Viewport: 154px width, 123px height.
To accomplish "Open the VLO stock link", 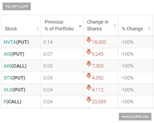I will tap(8, 90).
